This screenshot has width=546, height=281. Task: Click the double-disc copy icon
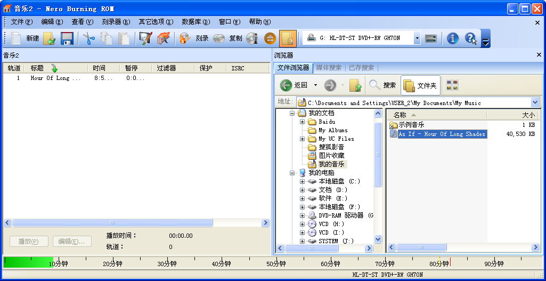219,38
